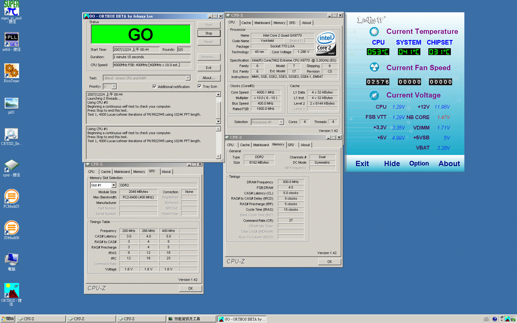Screen dimensions: 517x323
Task: Click the NB CORE 1.47V voltage value
Action: pyautogui.click(x=443, y=117)
